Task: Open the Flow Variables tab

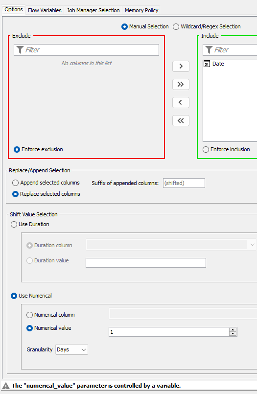Action: 45,10
